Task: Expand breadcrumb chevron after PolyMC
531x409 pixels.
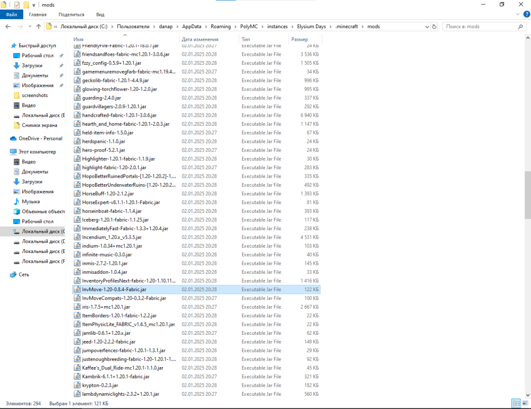Action: [262, 27]
